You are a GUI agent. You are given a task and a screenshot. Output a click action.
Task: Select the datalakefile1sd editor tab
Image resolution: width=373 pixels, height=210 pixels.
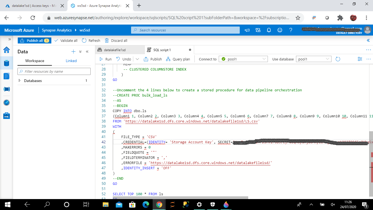coord(115,50)
